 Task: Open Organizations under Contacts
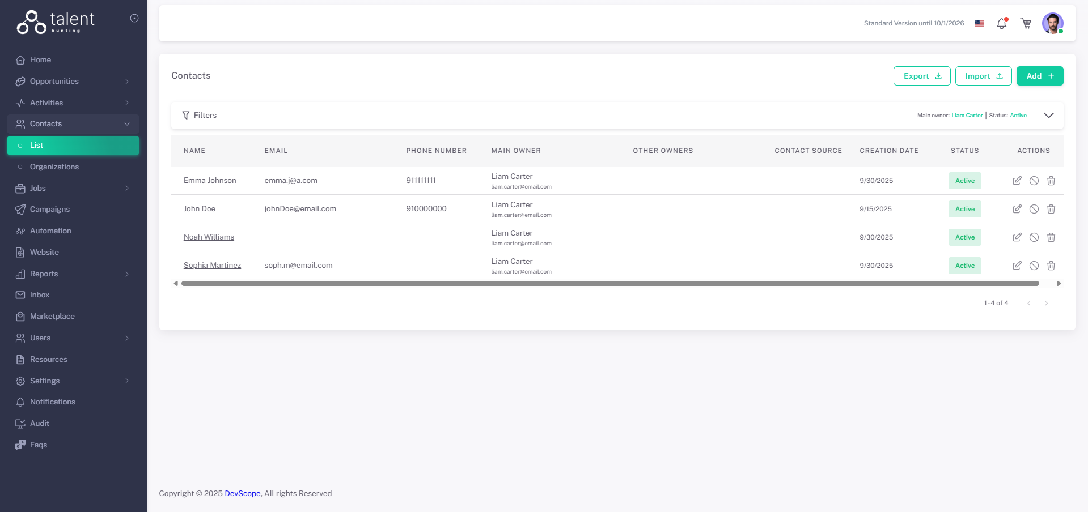pos(54,167)
